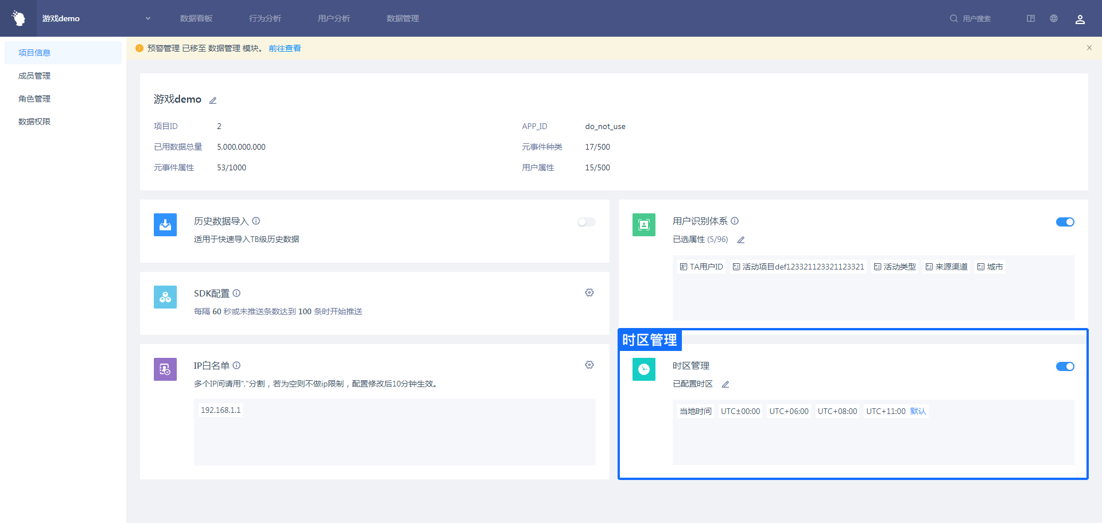Open SDK配置 settings gear icon
Viewport: 1102px width, 523px height.
coord(589,292)
